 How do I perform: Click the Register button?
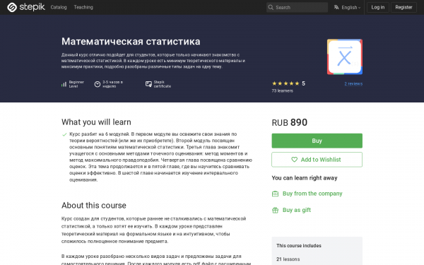(x=404, y=7)
